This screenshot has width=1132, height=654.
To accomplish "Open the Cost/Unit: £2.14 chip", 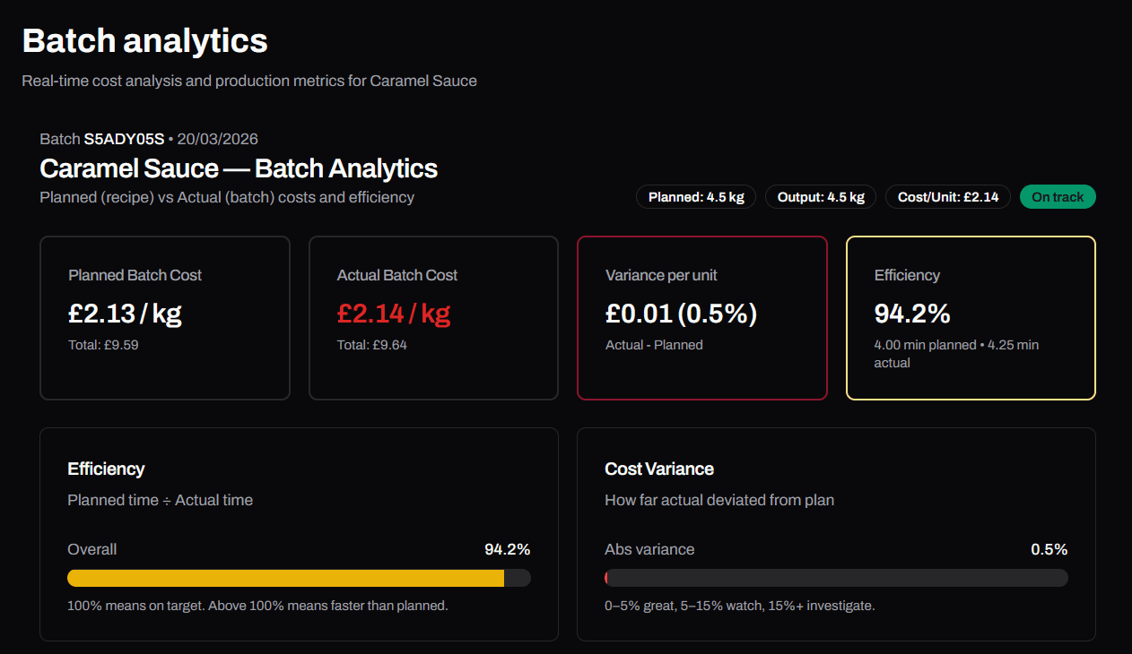I will (947, 196).
